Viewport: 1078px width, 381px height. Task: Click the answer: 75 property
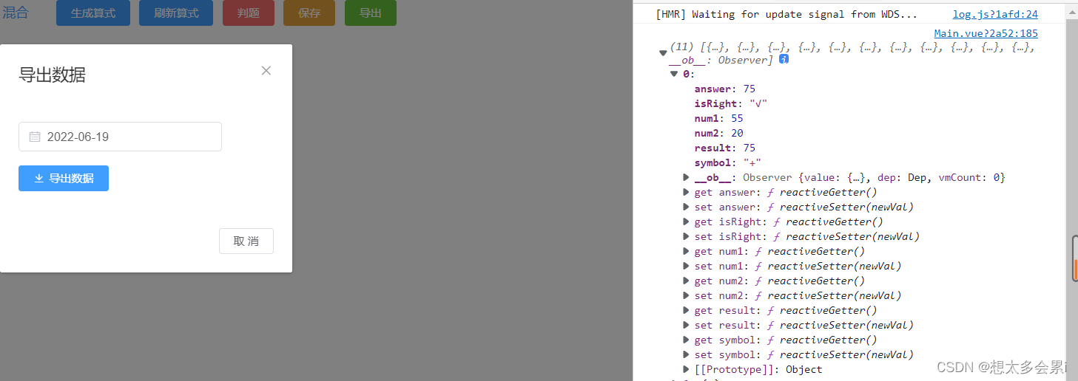coord(725,89)
